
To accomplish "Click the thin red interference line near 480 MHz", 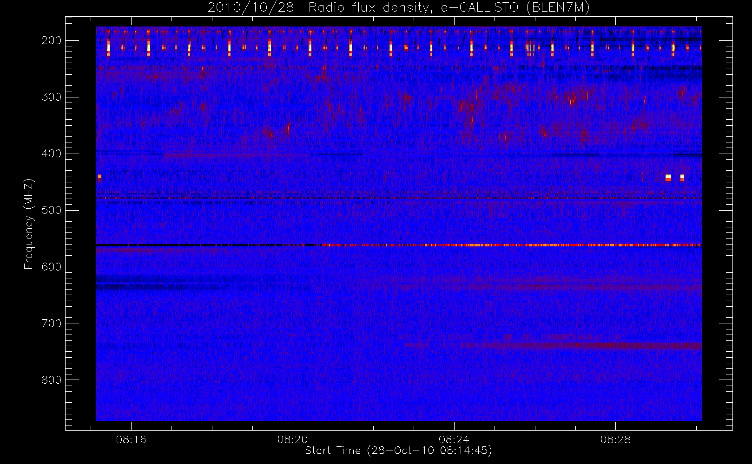I will [x=399, y=198].
